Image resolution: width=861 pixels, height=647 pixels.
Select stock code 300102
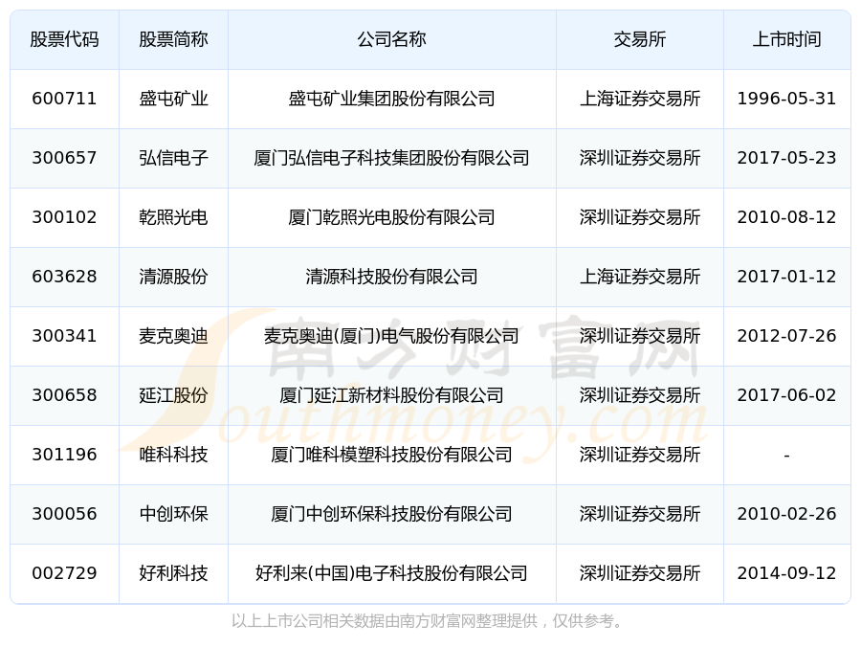pos(64,217)
